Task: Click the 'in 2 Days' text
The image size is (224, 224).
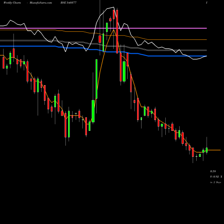Action: (x=215, y=182)
